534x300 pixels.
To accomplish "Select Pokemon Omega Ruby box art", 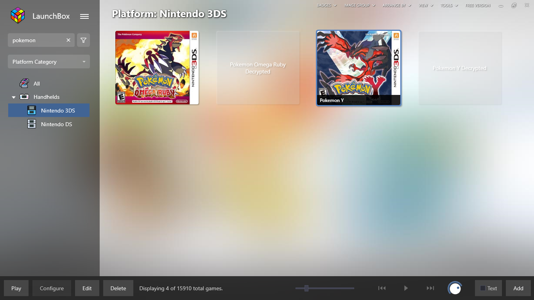I will coord(157,68).
